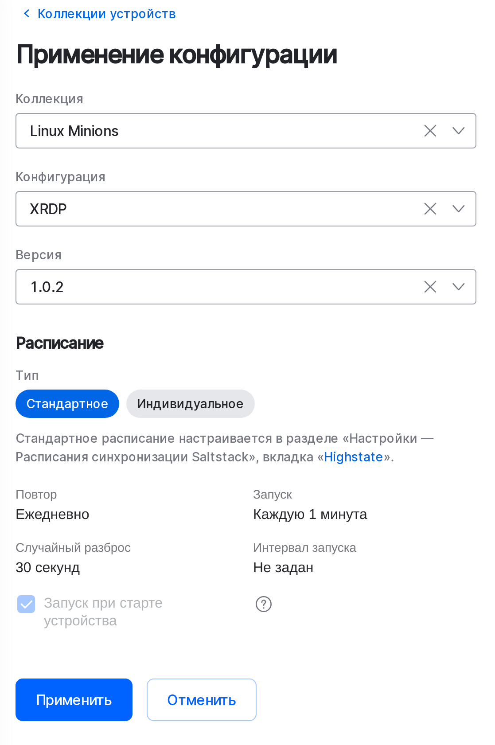The image size is (495, 745).
Task: Click the "Применить" button
Action: [74, 699]
